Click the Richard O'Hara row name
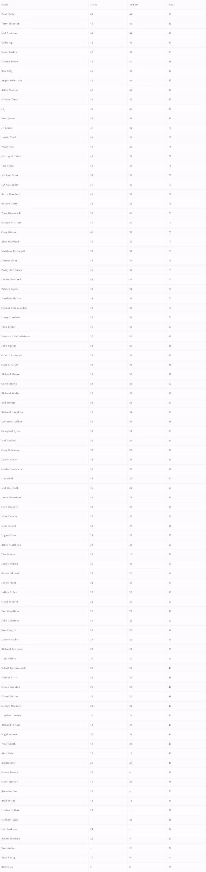 click(11, 725)
